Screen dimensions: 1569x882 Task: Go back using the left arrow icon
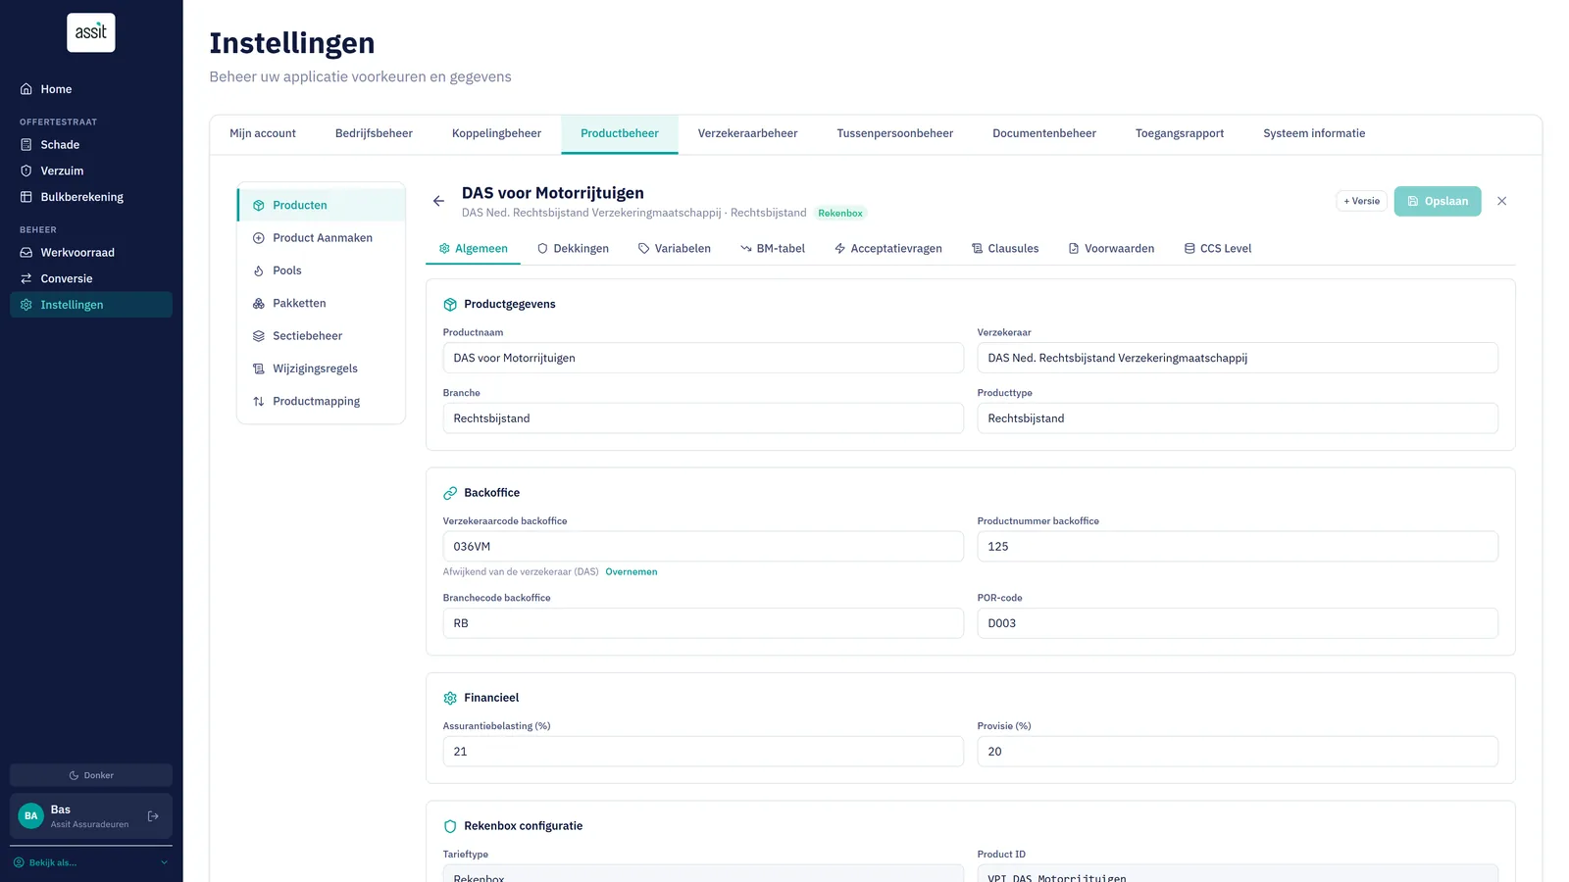pos(438,201)
